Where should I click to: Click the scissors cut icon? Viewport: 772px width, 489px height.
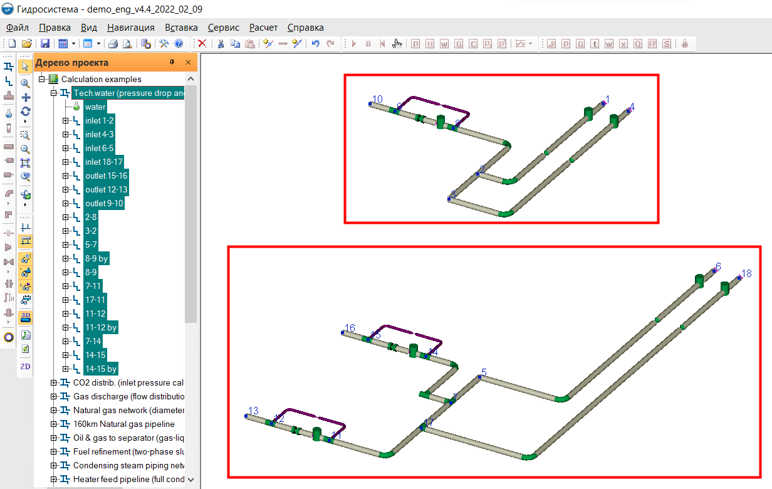coord(221,44)
